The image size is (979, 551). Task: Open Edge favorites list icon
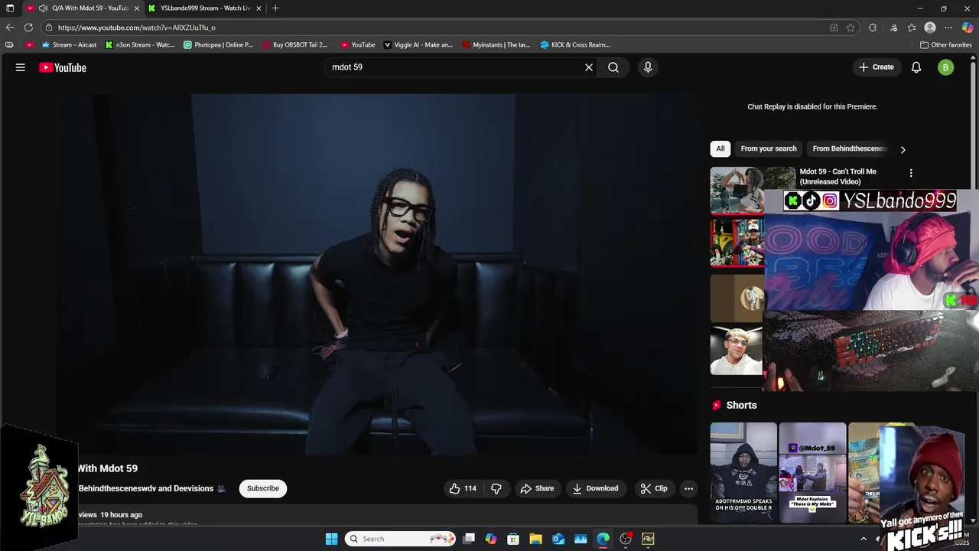912,28
